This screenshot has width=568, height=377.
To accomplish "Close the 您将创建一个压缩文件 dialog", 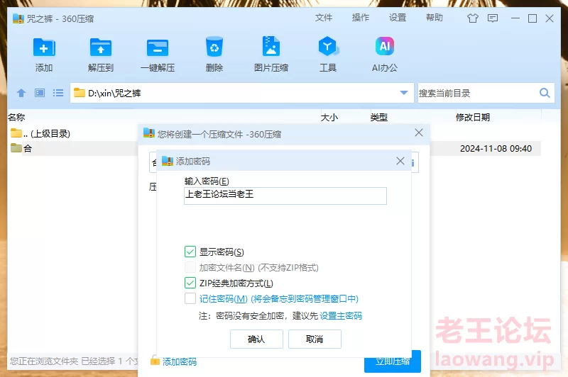I will tap(419, 133).
